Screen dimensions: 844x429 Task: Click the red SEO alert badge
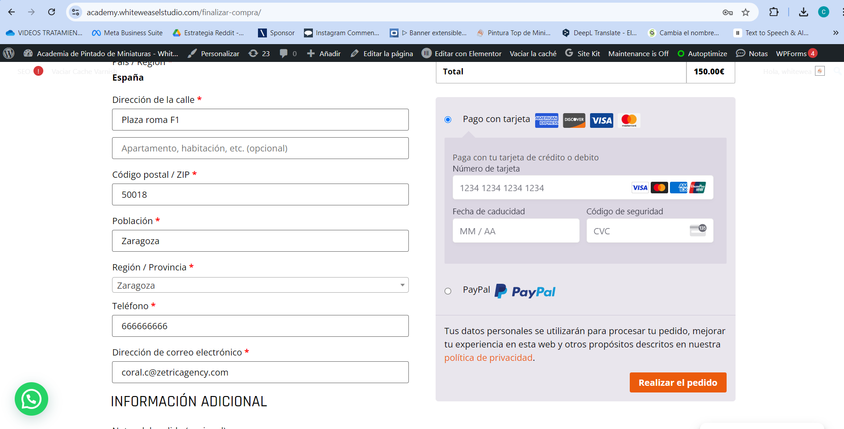pos(38,71)
